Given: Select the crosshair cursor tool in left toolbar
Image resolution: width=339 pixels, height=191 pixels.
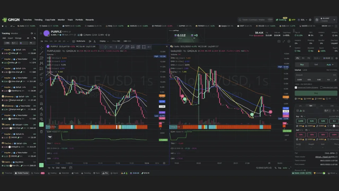Looking at the screenshot, I should coord(41,48).
